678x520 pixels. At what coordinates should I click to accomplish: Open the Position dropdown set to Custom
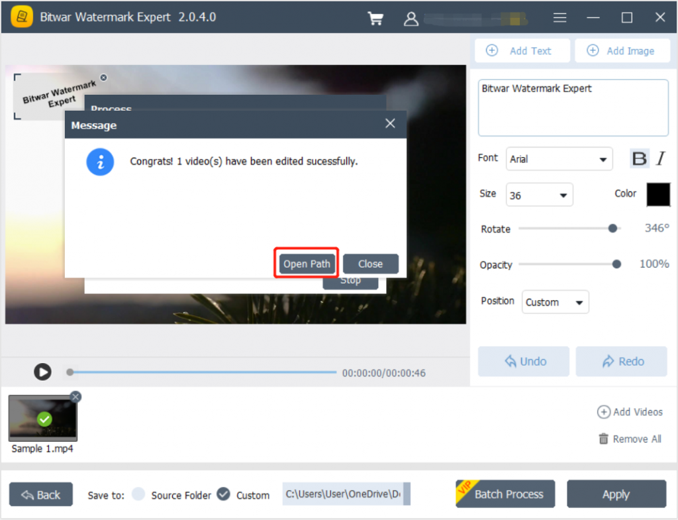(x=555, y=301)
